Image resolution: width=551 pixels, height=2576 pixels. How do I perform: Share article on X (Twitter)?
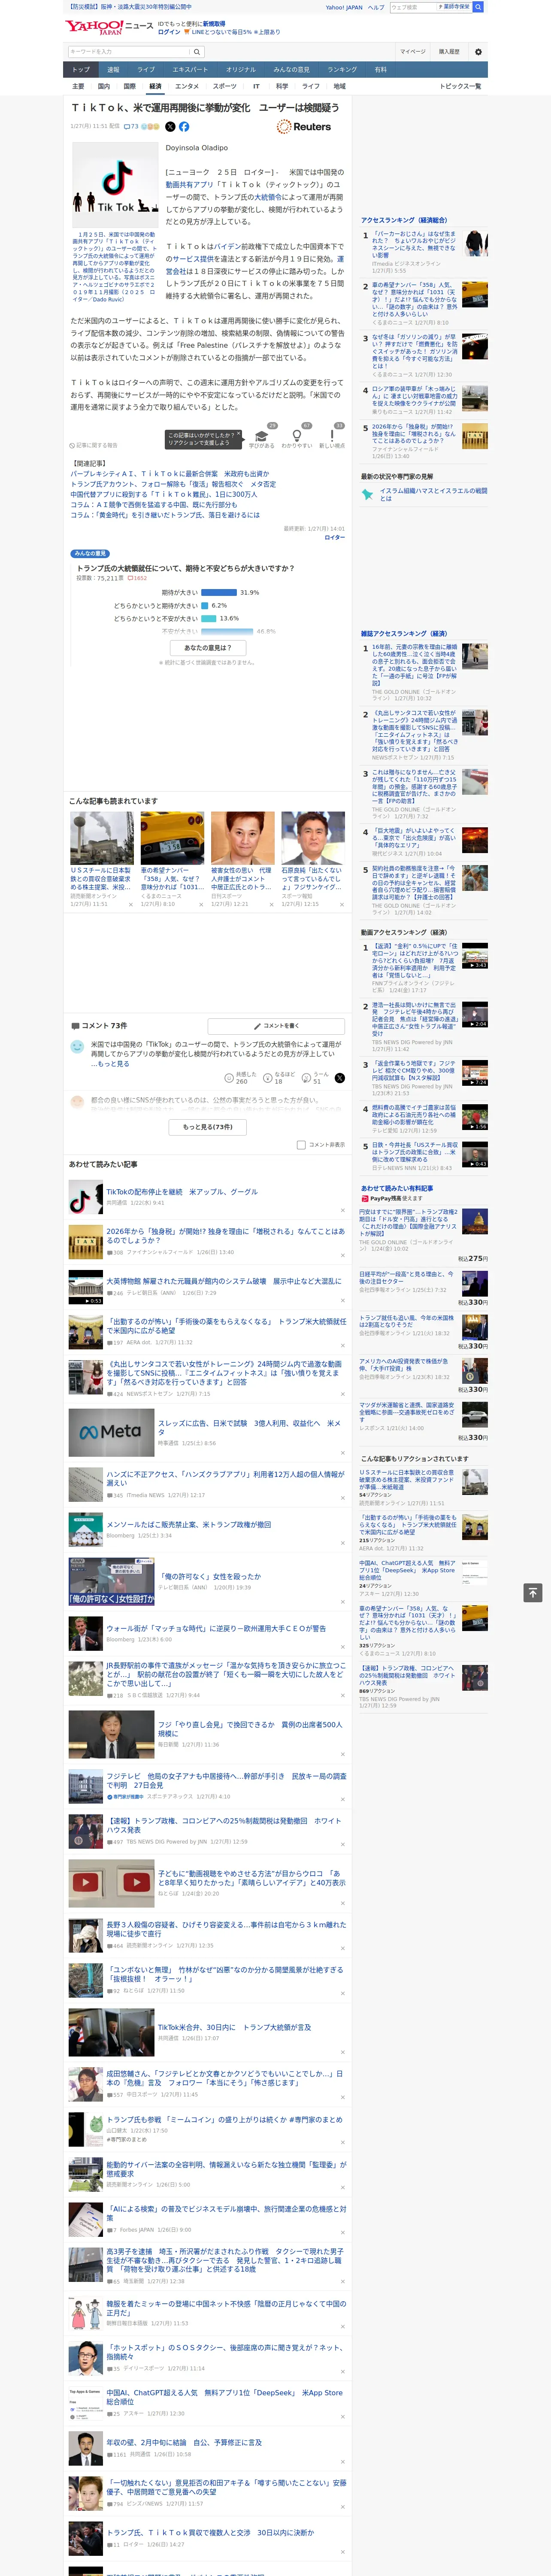[170, 127]
